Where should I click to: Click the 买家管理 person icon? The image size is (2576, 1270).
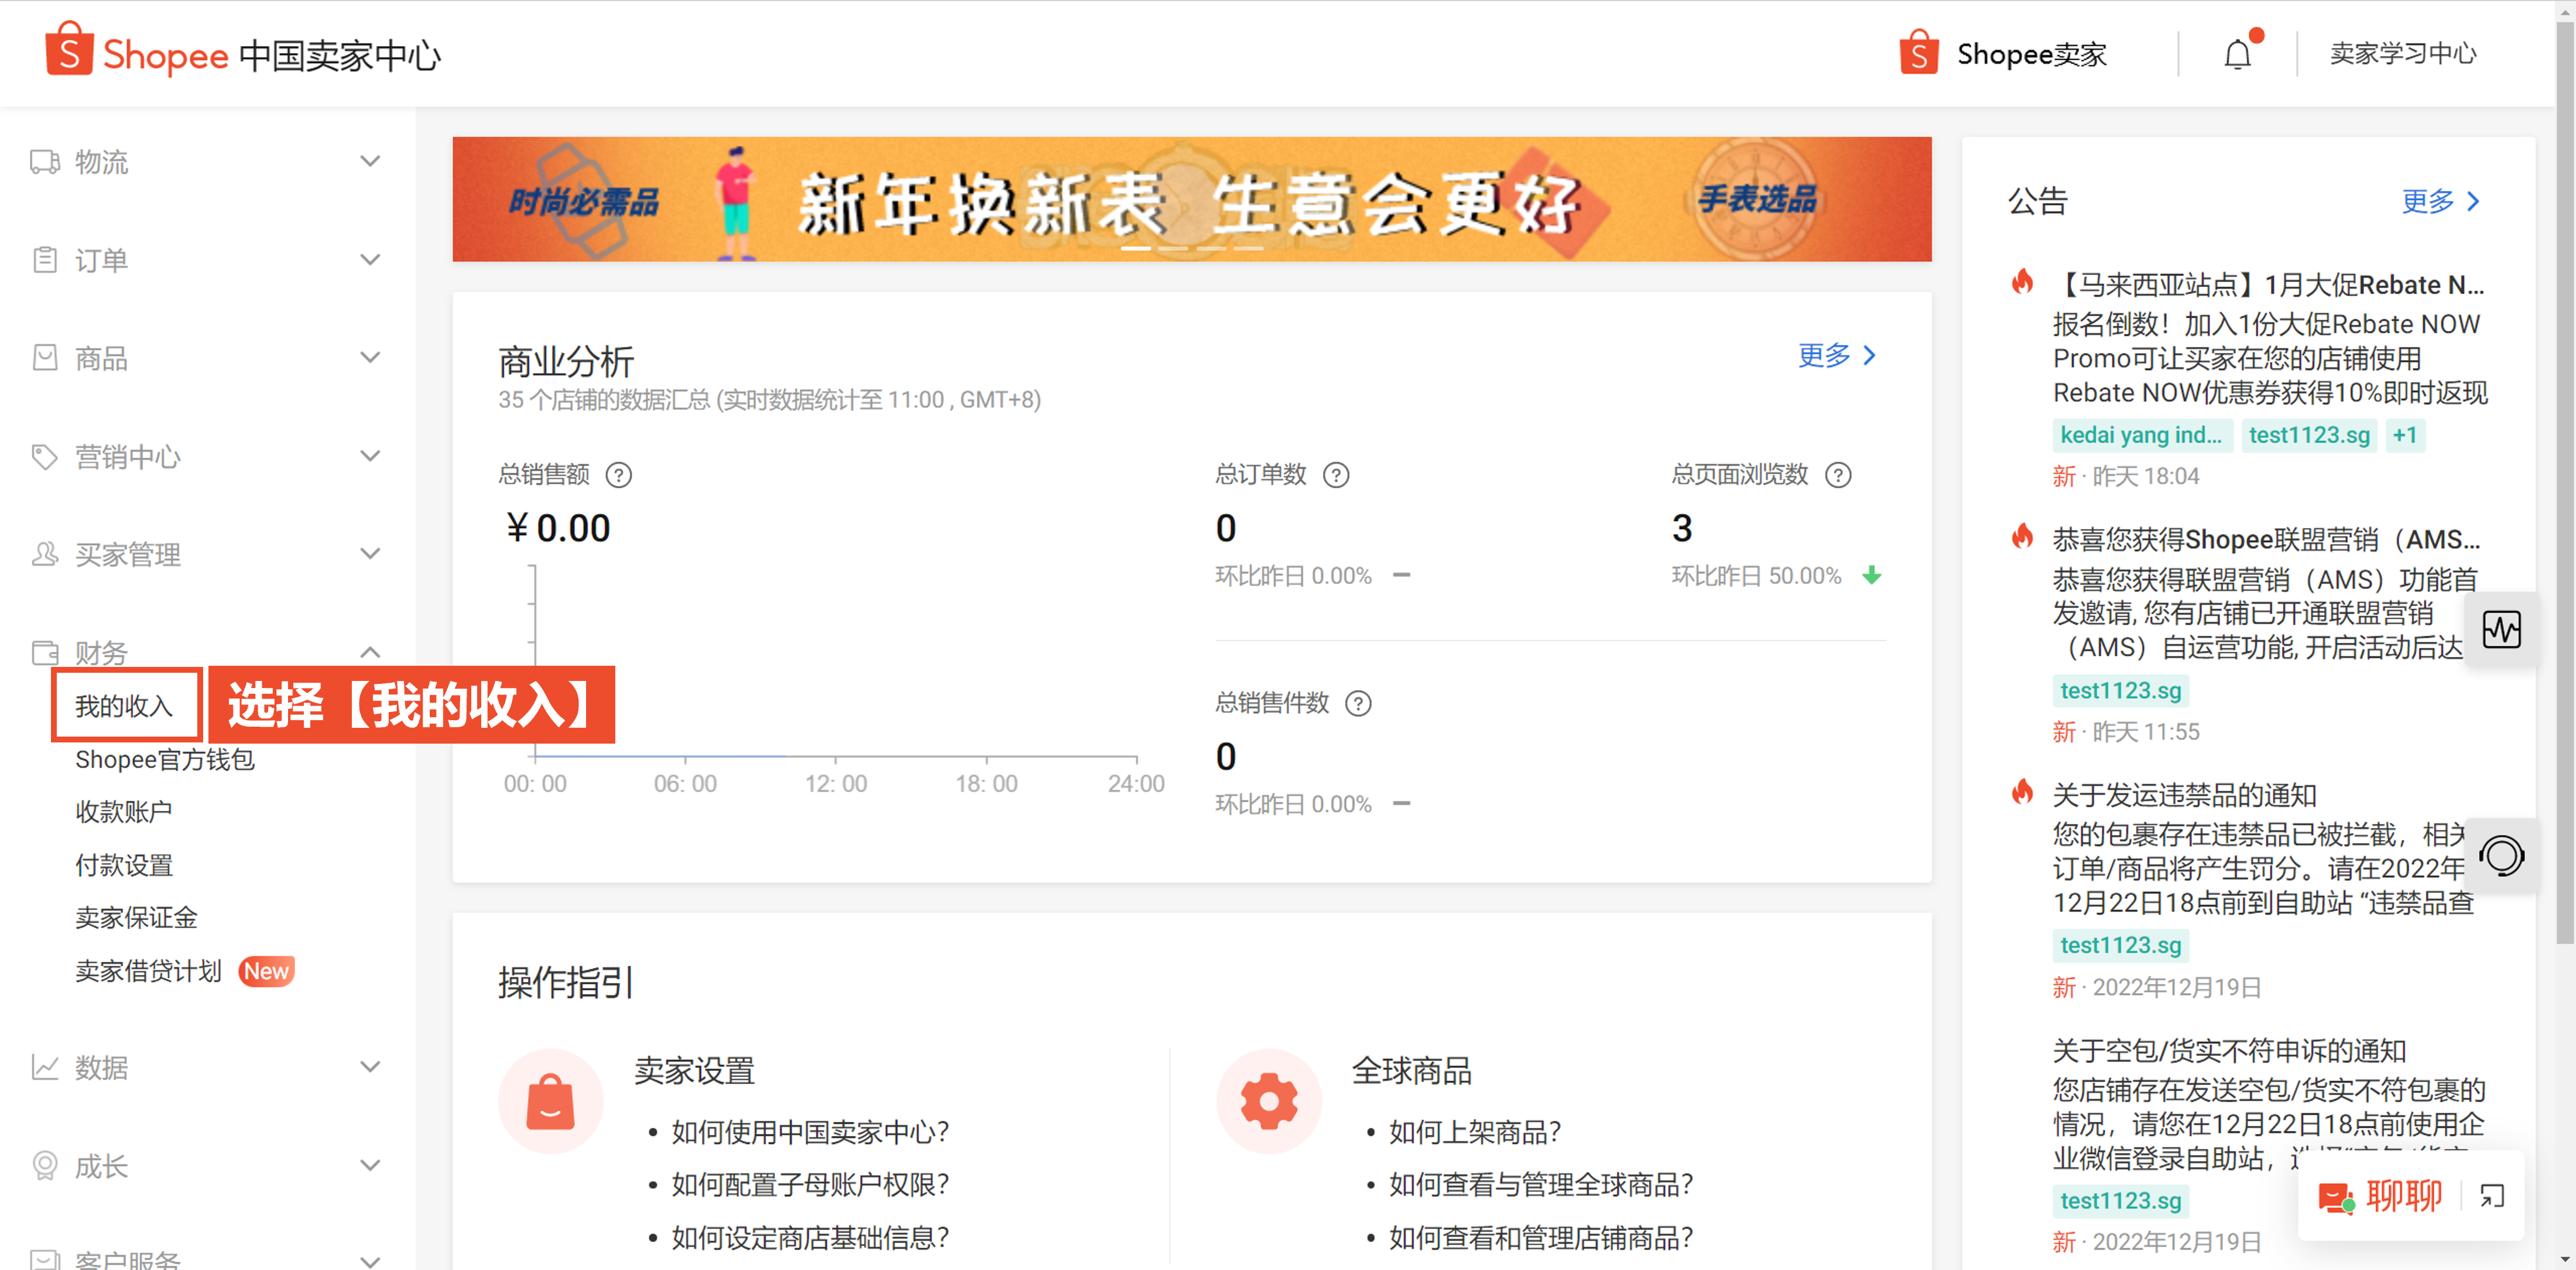coord(45,554)
